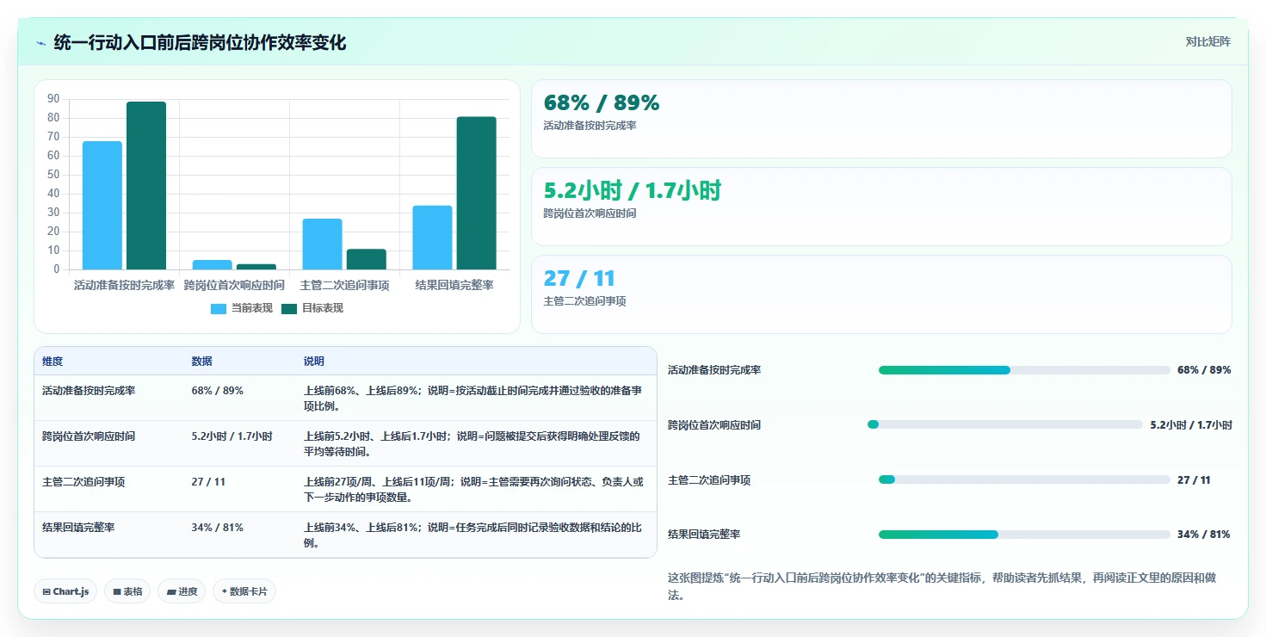Image resolution: width=1266 pixels, height=637 pixels.
Task: Click the 目标表现 bar for 活动准备按时完成率
Action: [146, 186]
